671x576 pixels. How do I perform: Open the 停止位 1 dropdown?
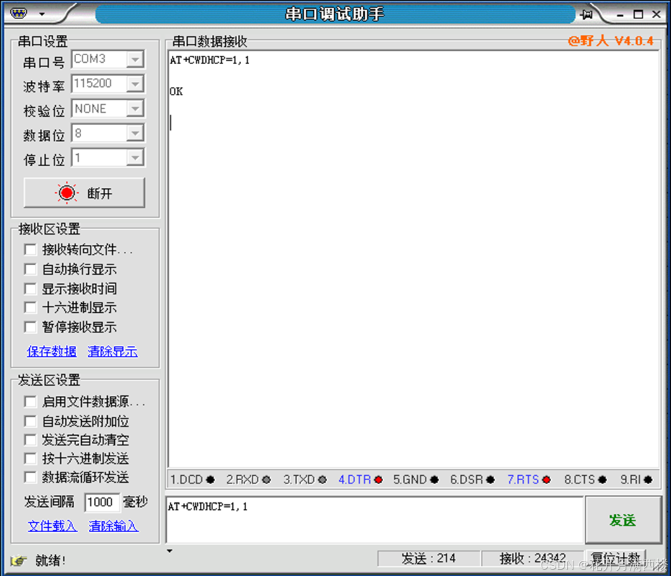point(135,158)
